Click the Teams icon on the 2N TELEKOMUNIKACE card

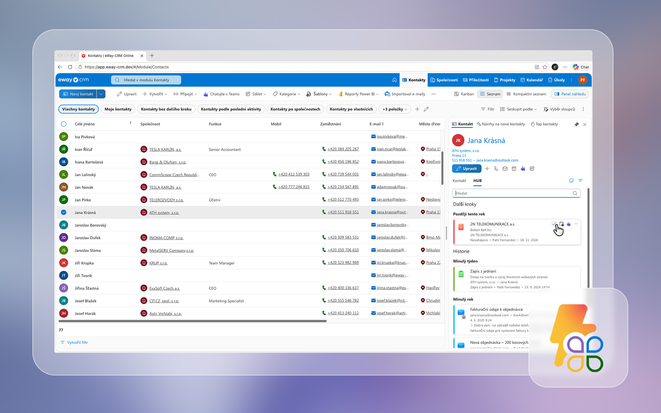pos(569,224)
